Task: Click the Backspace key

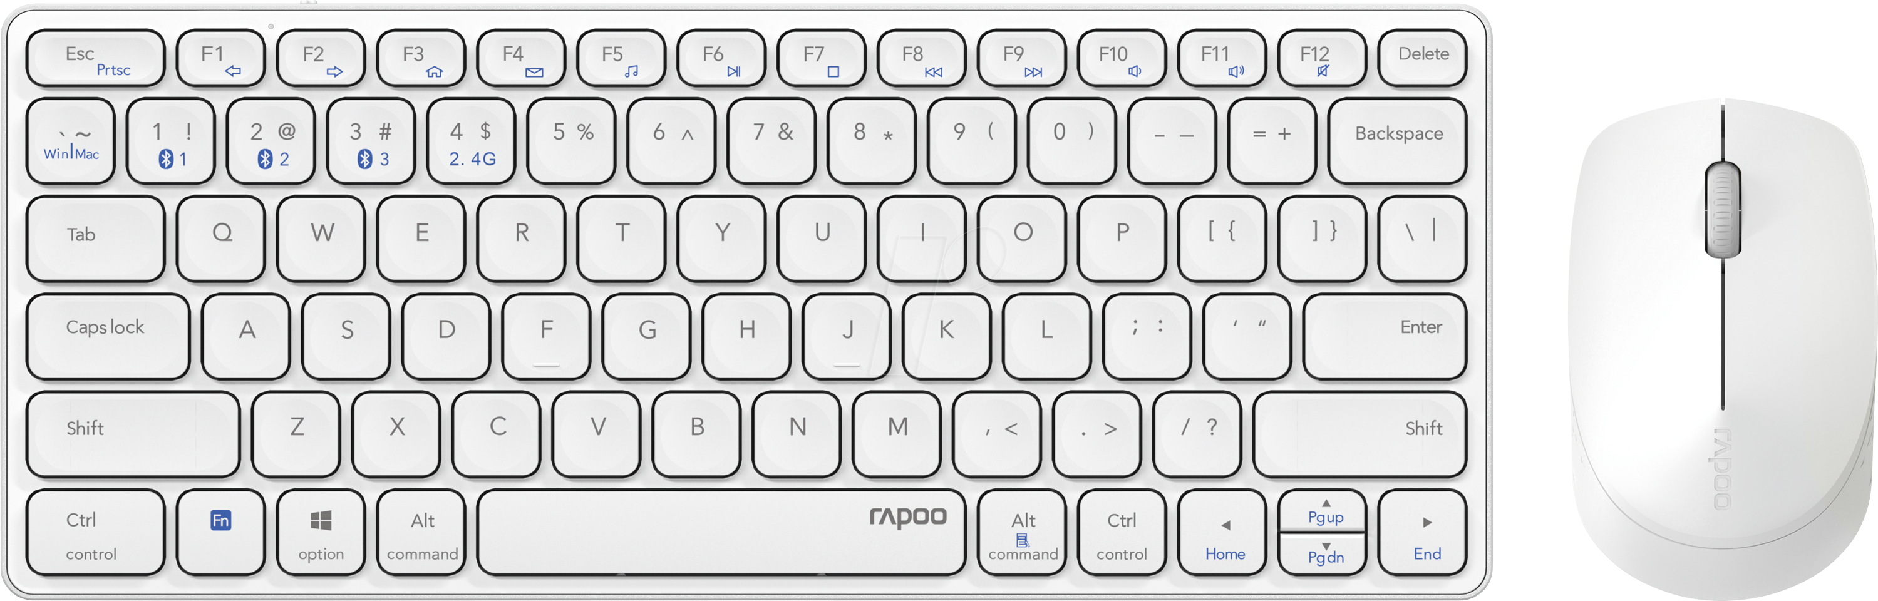Action: coord(1398,141)
